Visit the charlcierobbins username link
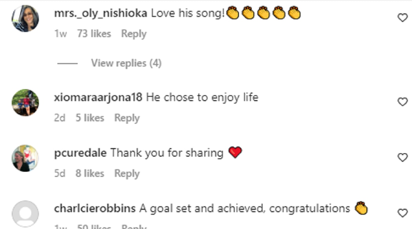This screenshot has height=229, width=412. click(x=95, y=208)
